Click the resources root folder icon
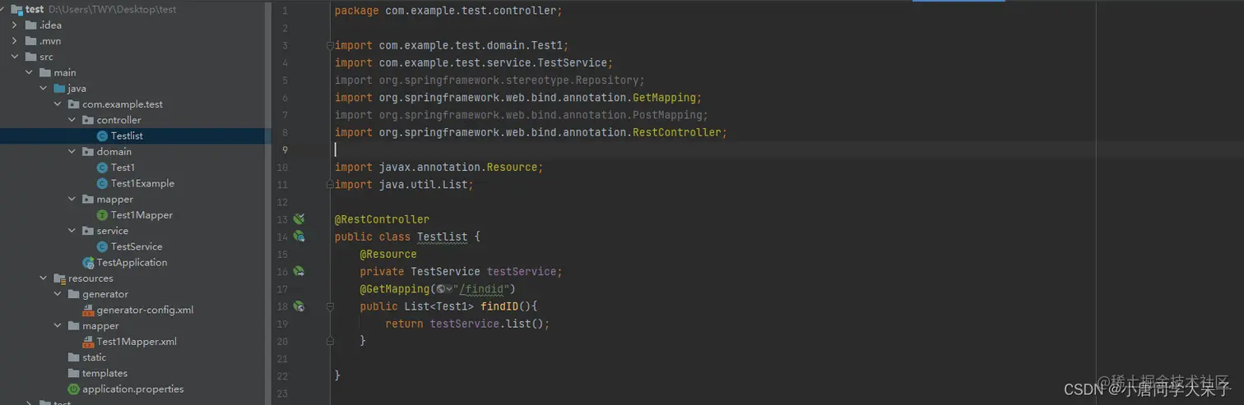 pyautogui.click(x=59, y=278)
